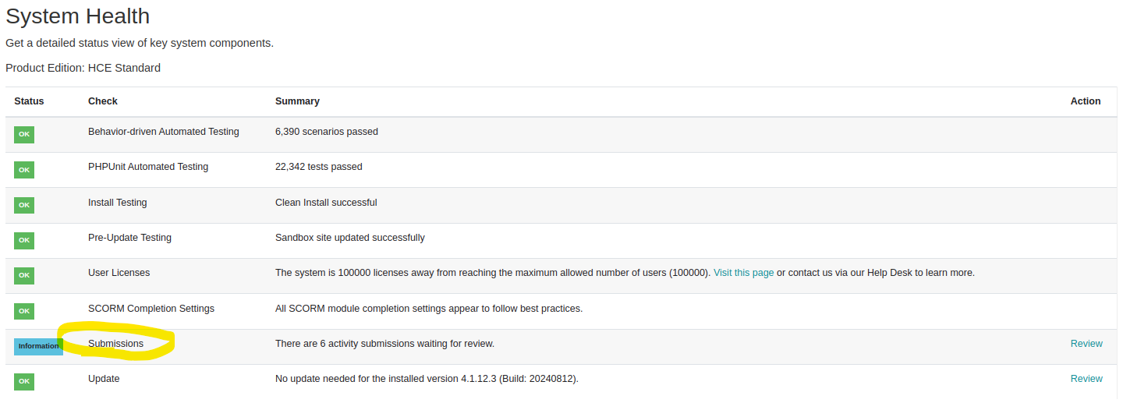1130x410 pixels.
Task: Click the System Health page heading
Action: (77, 16)
